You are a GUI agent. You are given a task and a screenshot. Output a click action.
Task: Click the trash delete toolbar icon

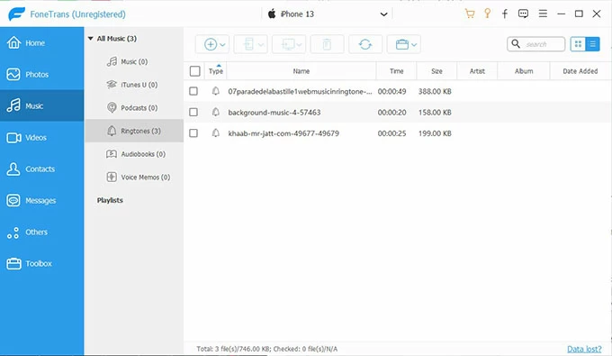point(327,44)
